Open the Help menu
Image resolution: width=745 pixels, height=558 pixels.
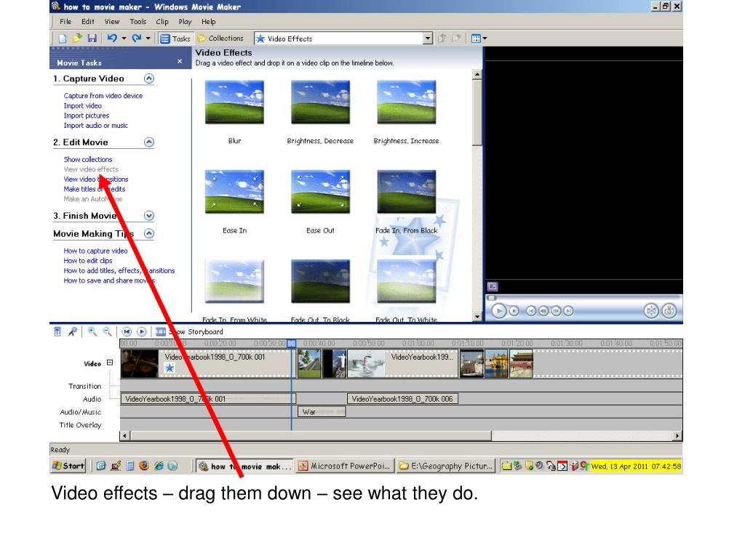point(209,21)
